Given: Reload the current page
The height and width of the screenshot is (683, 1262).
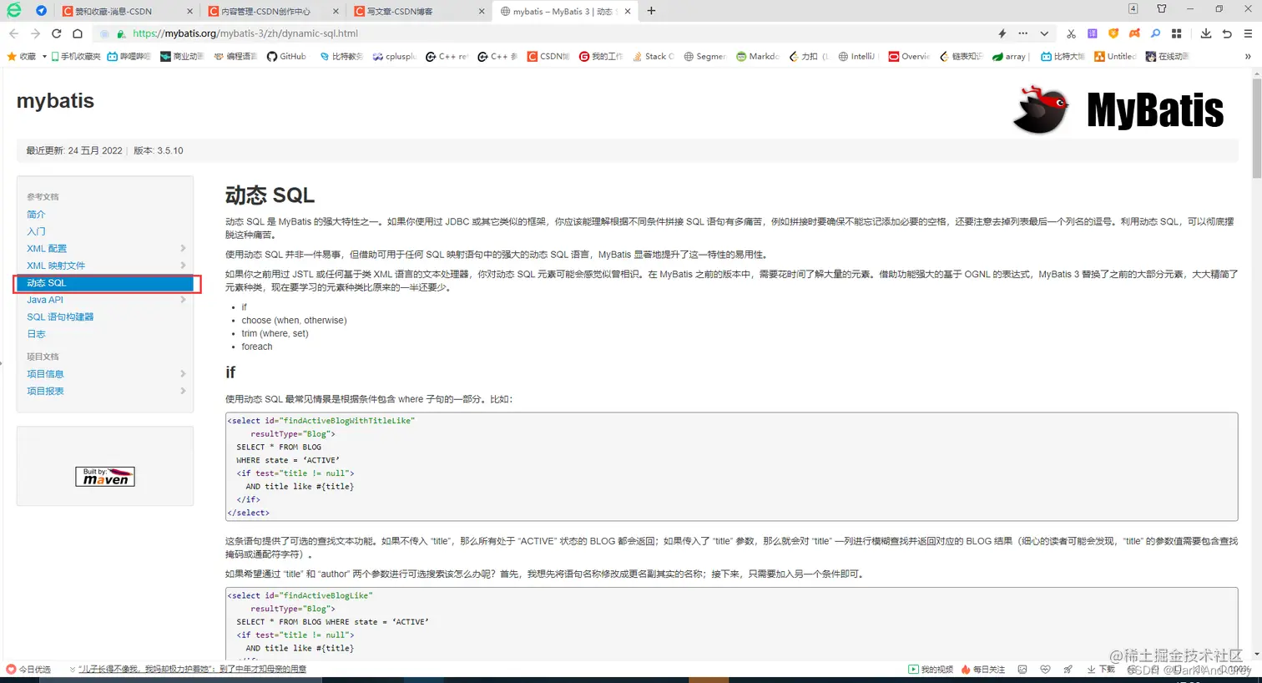Looking at the screenshot, I should click(x=57, y=33).
